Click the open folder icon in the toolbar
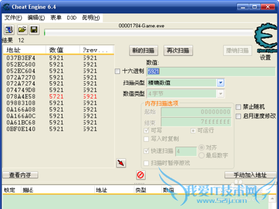The width and height of the screenshot is (279, 209). tap(22, 30)
